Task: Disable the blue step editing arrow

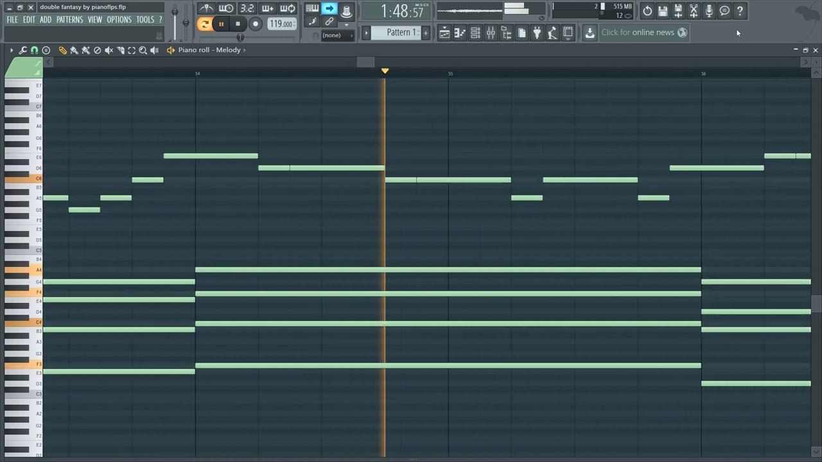Action: coord(329,8)
